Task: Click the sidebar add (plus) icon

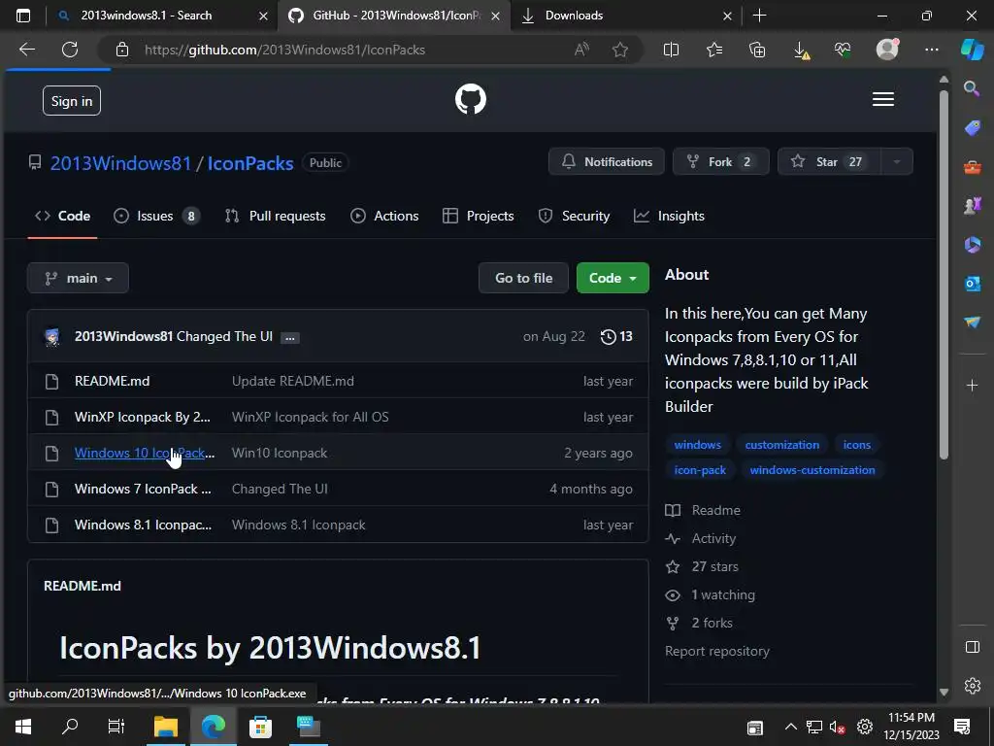Action: point(972,385)
